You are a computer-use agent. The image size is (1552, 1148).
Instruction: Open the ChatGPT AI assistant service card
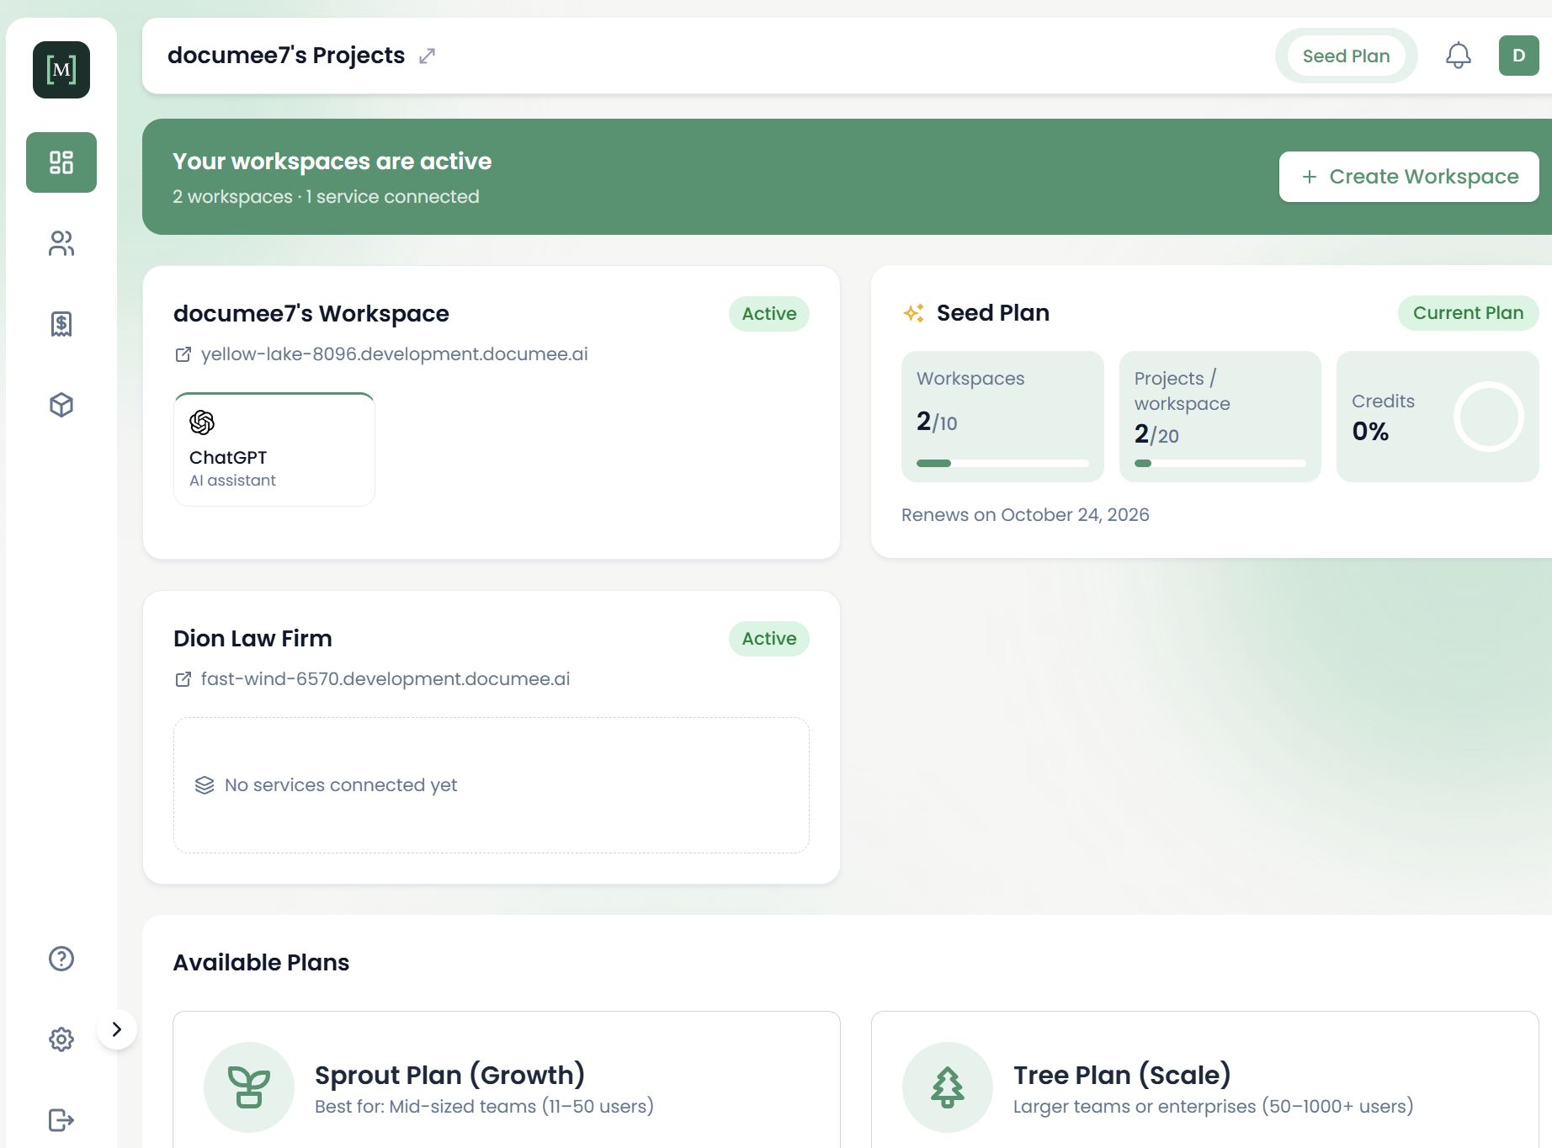(x=274, y=449)
